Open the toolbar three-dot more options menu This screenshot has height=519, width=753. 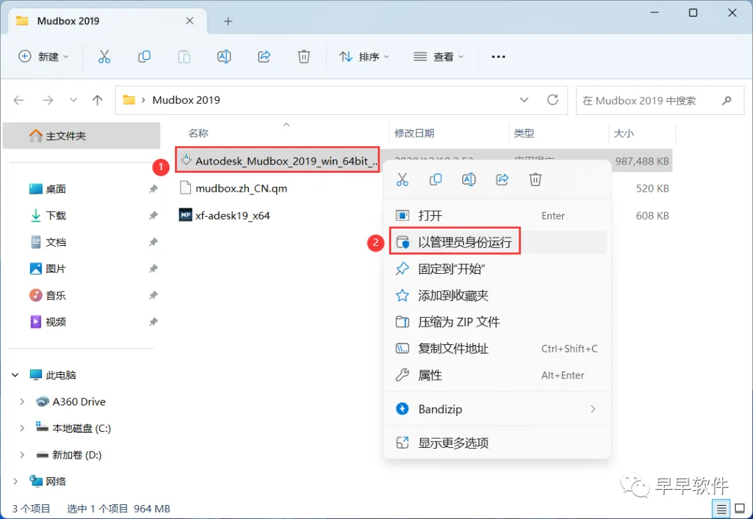499,56
